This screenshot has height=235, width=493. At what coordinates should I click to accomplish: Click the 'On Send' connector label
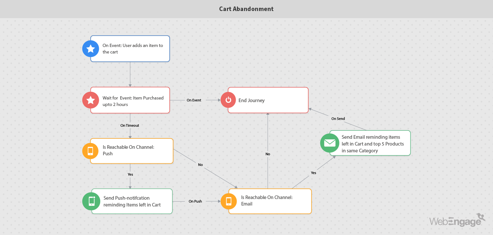click(x=338, y=119)
